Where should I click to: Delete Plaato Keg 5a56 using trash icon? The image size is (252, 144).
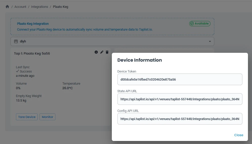tap(107, 52)
